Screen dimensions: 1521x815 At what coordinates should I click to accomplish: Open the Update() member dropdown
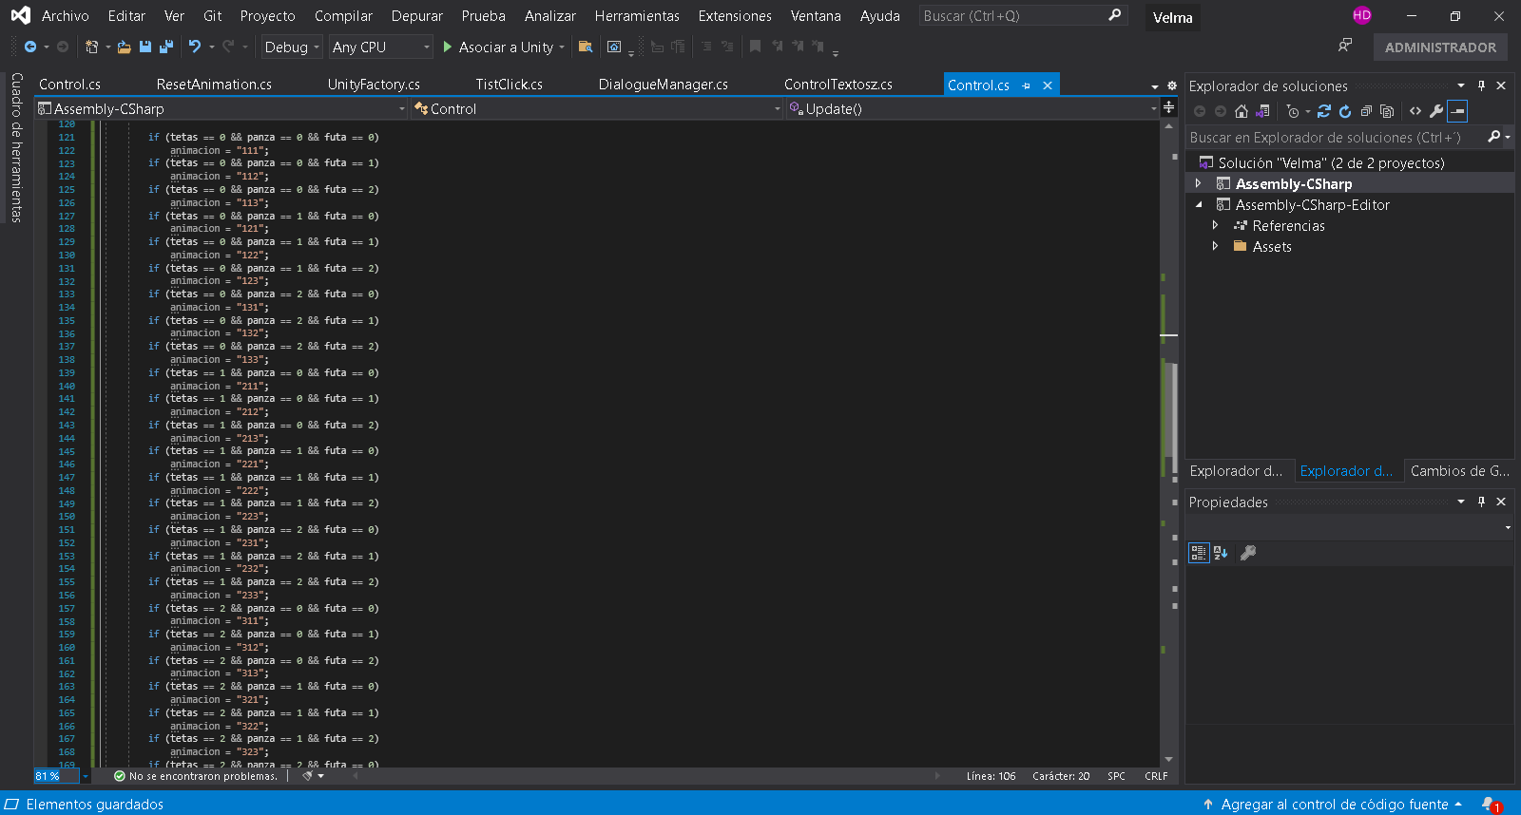tap(972, 108)
